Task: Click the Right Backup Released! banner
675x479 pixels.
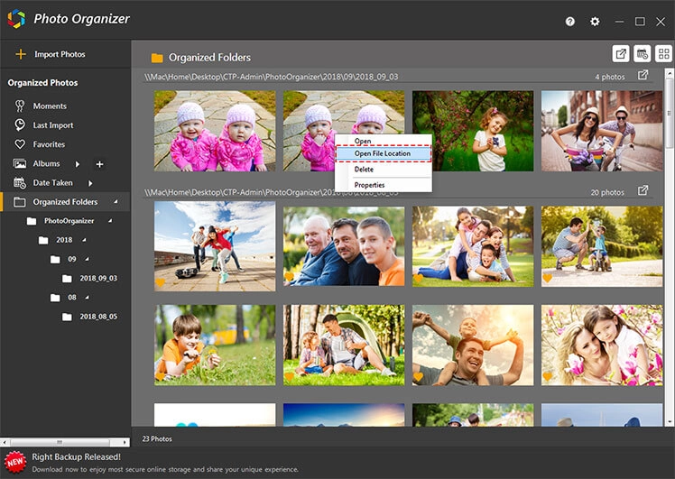Action: tap(76, 457)
